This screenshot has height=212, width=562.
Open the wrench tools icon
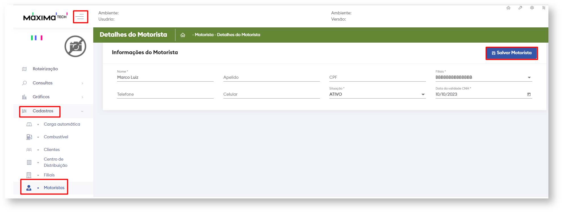[520, 8]
